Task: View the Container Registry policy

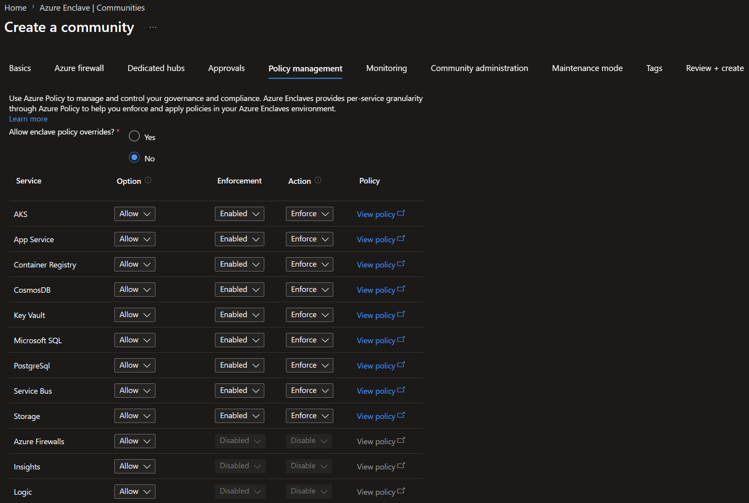Action: [x=381, y=264]
